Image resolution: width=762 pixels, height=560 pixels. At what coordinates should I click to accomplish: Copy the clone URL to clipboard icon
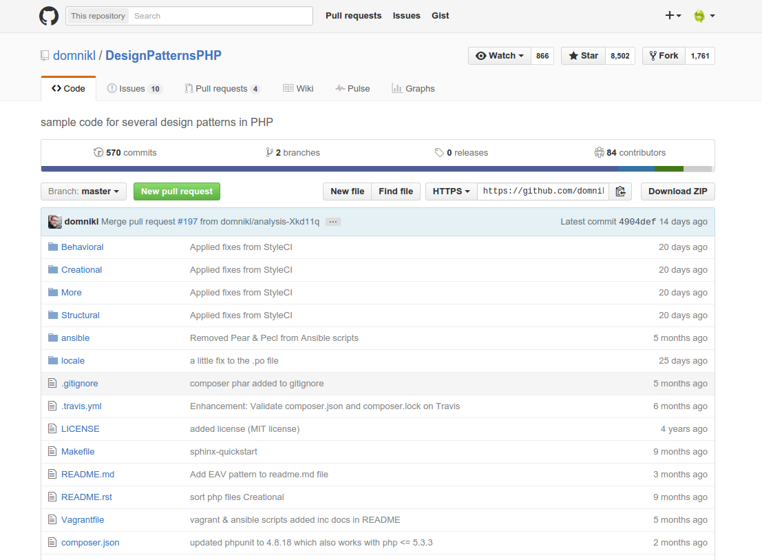point(621,191)
